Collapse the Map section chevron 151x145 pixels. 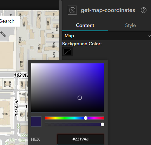point(149,36)
